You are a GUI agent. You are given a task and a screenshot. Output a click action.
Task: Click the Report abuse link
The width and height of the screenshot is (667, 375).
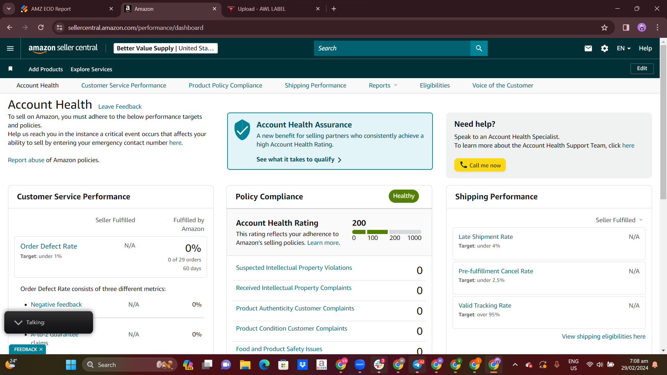(26, 160)
